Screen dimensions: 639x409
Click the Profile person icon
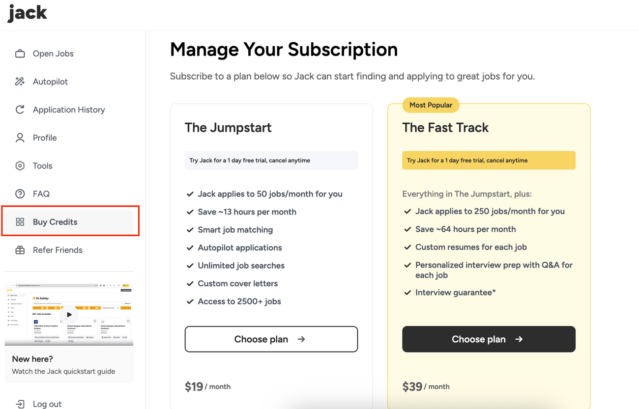tap(20, 138)
